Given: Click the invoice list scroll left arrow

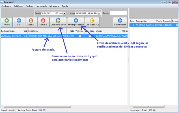Looking at the screenshot, I should pyautogui.click(x=2, y=106).
